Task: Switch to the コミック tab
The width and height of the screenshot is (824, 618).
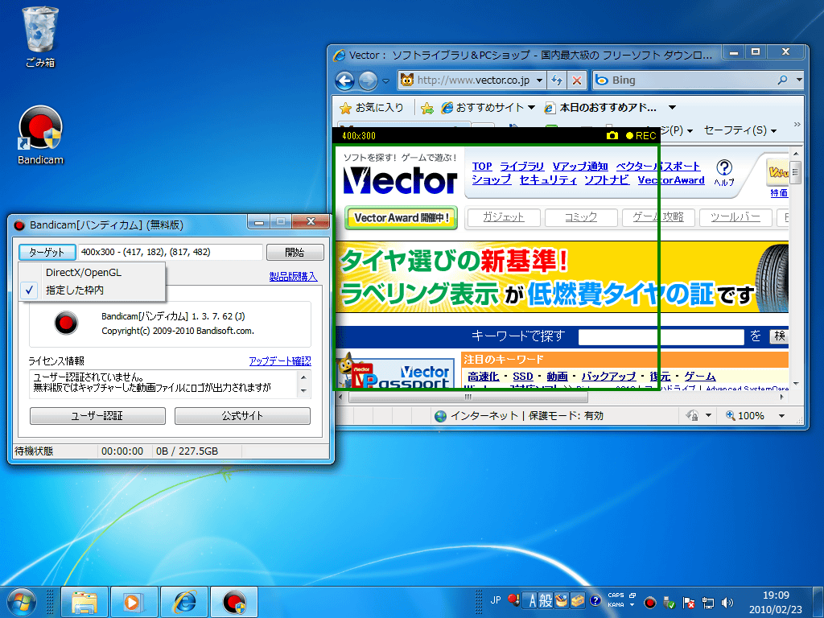Action: (581, 217)
